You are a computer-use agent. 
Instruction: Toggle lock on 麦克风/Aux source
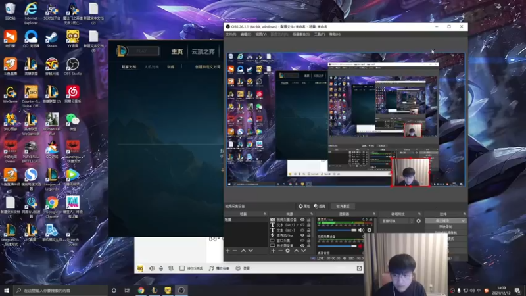coord(308,235)
